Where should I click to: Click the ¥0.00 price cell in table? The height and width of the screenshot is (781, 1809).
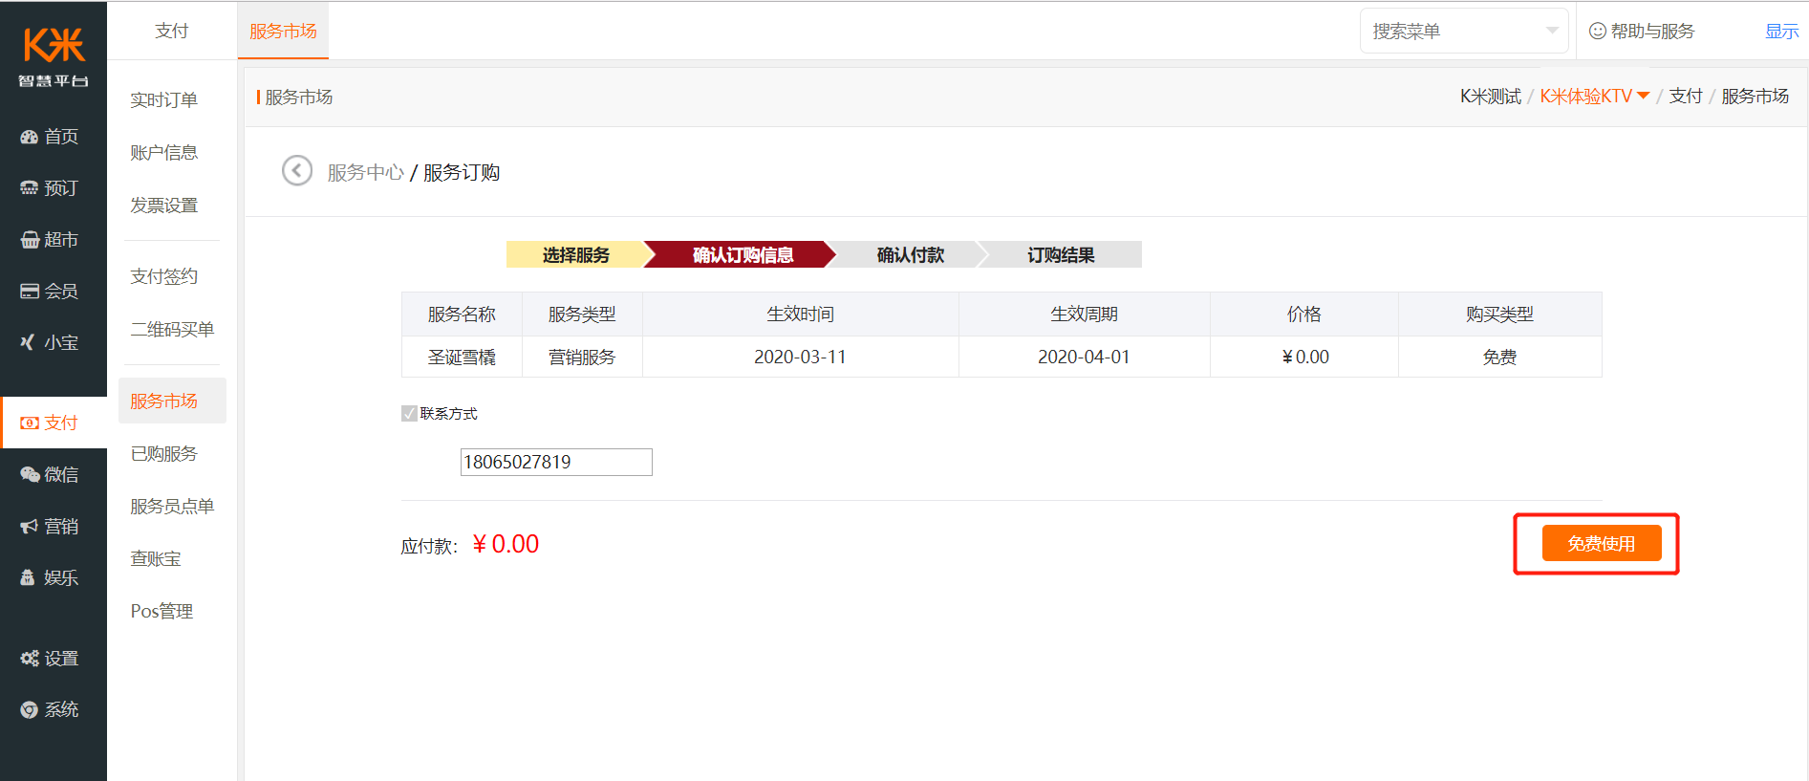1304,357
